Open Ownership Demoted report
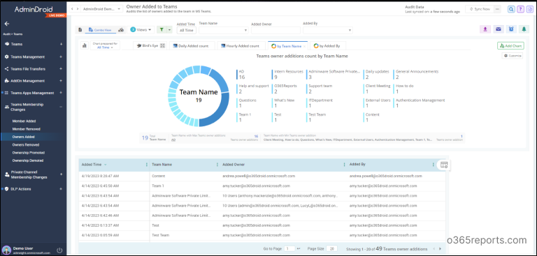 coord(28,160)
